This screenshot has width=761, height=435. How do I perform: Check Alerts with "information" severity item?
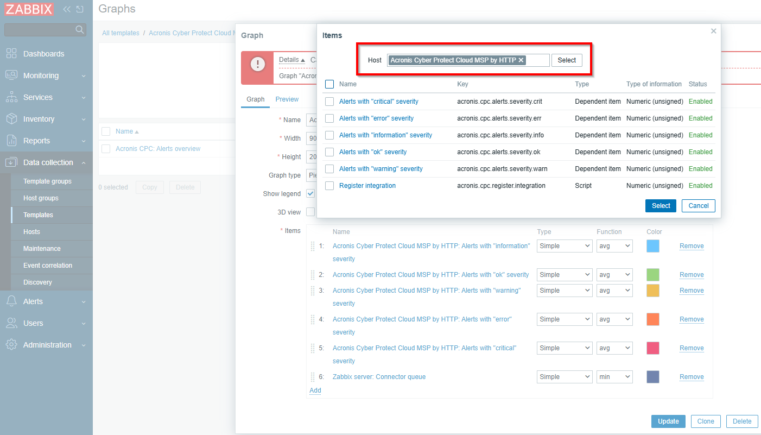329,135
